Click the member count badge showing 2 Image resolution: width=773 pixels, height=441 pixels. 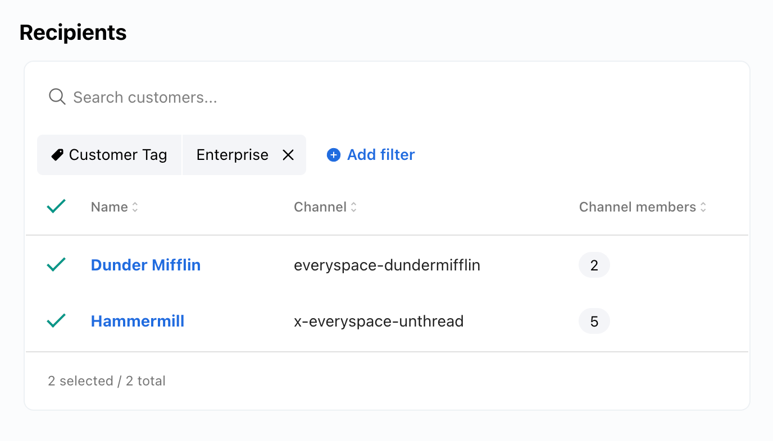click(x=594, y=265)
